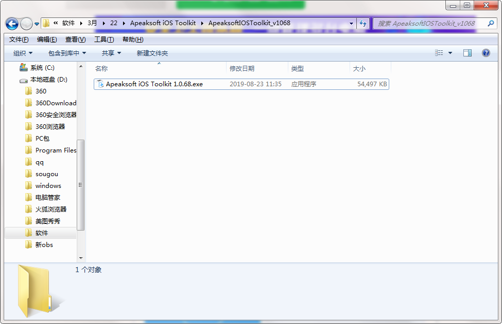Click the folder icon next to 电脑管家
Viewport: 502px width, 324px height.
(28, 198)
